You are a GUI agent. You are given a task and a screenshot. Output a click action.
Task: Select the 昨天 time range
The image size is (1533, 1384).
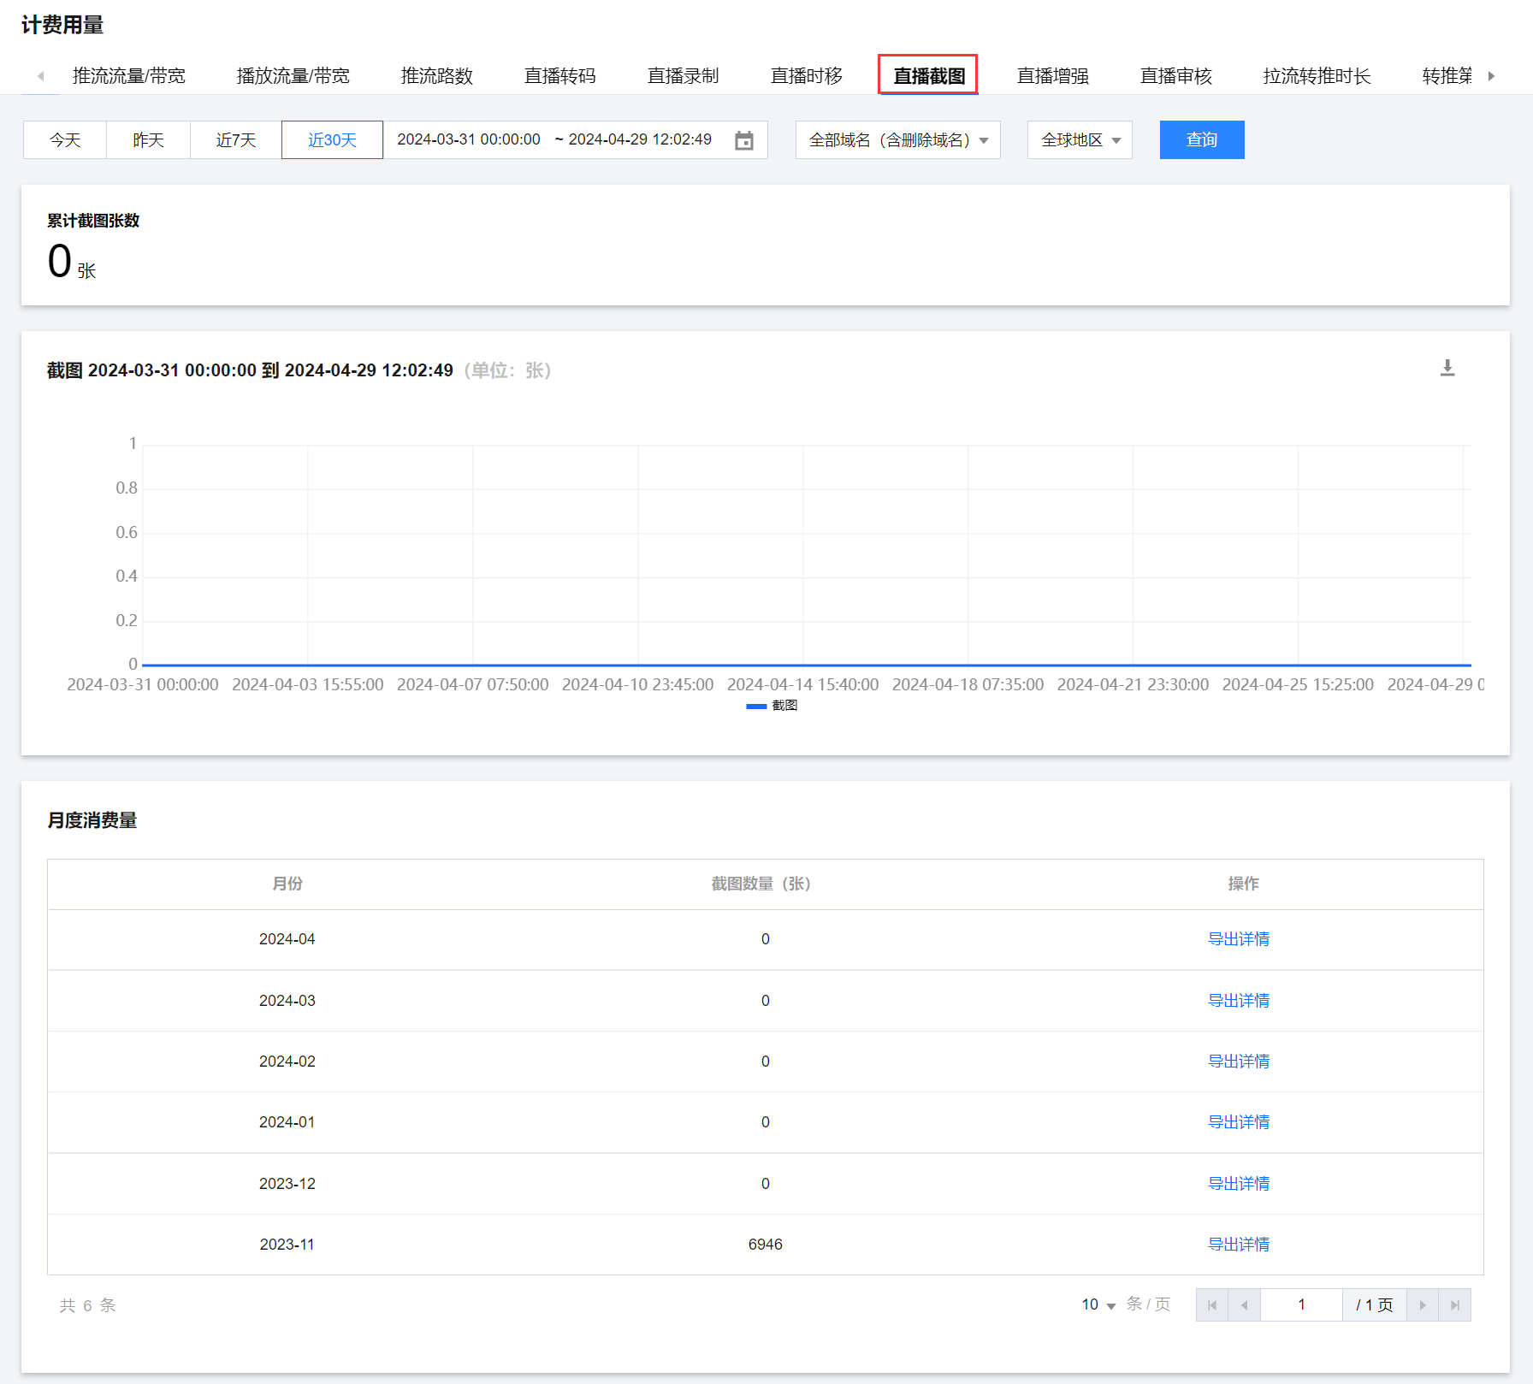148,140
